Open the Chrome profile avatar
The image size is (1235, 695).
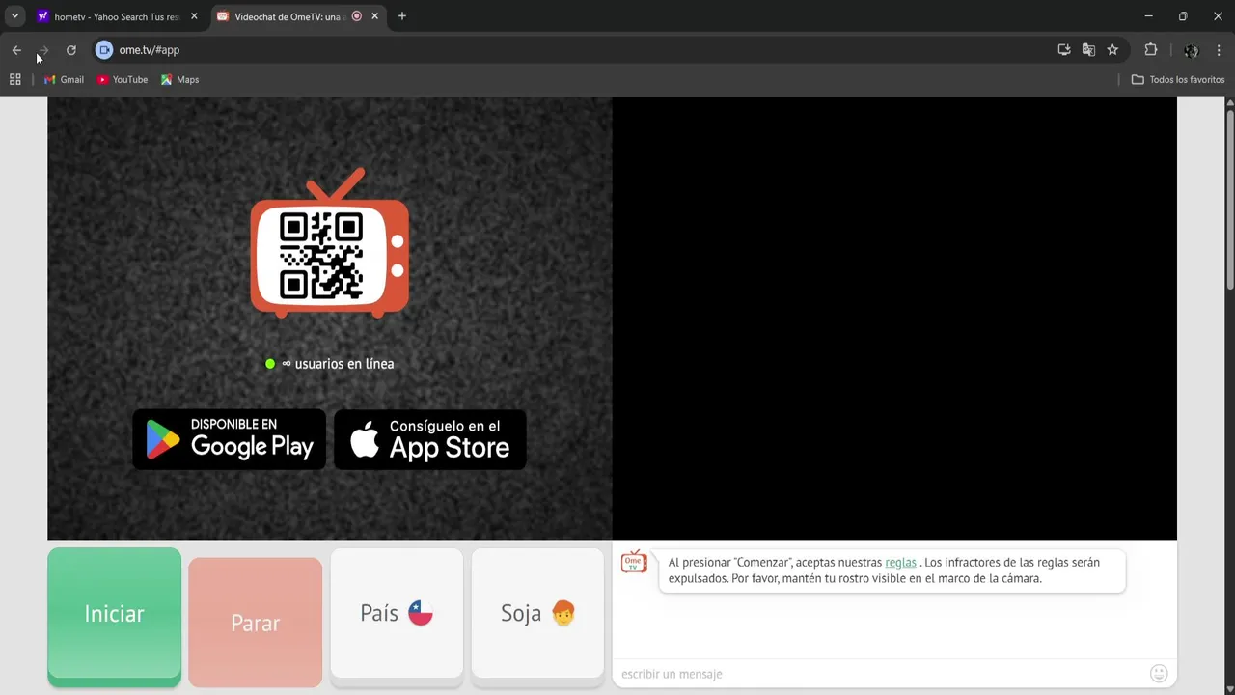(x=1192, y=50)
